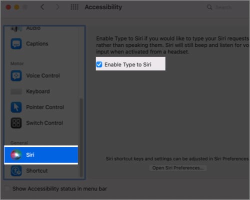Enable Show Accessibility status in menu bar
Screen dimensions: 250x200
(7, 188)
